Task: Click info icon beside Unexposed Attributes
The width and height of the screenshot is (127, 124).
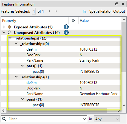Action: click(66, 32)
